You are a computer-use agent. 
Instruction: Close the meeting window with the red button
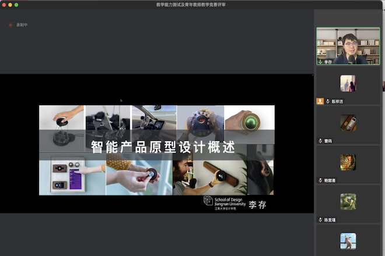point(4,5)
